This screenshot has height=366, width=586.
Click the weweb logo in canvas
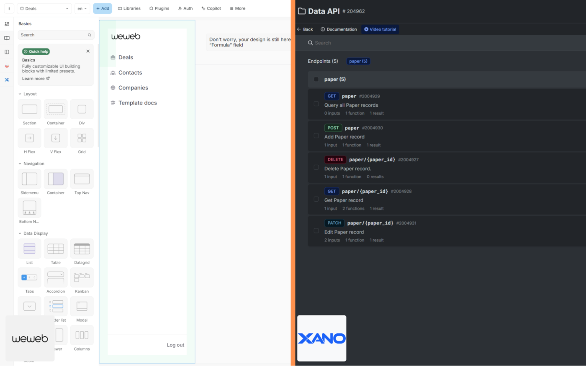(126, 36)
